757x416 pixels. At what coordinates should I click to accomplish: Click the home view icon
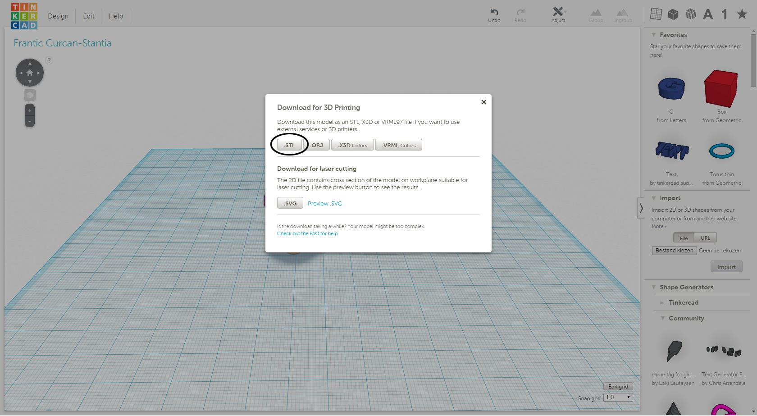(30, 73)
